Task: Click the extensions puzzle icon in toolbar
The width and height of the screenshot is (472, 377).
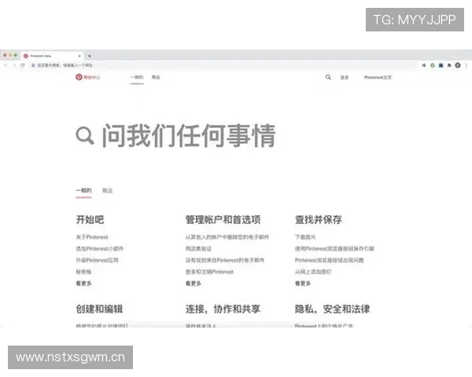Action: coord(449,65)
